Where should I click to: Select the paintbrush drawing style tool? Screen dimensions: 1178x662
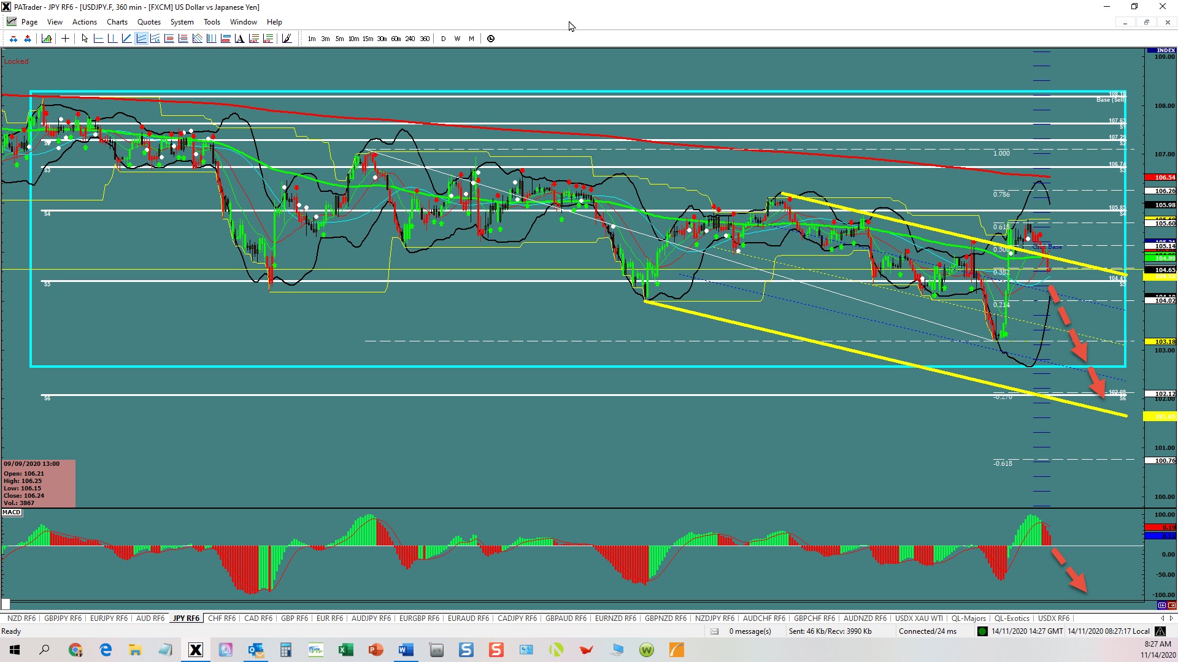click(x=287, y=39)
